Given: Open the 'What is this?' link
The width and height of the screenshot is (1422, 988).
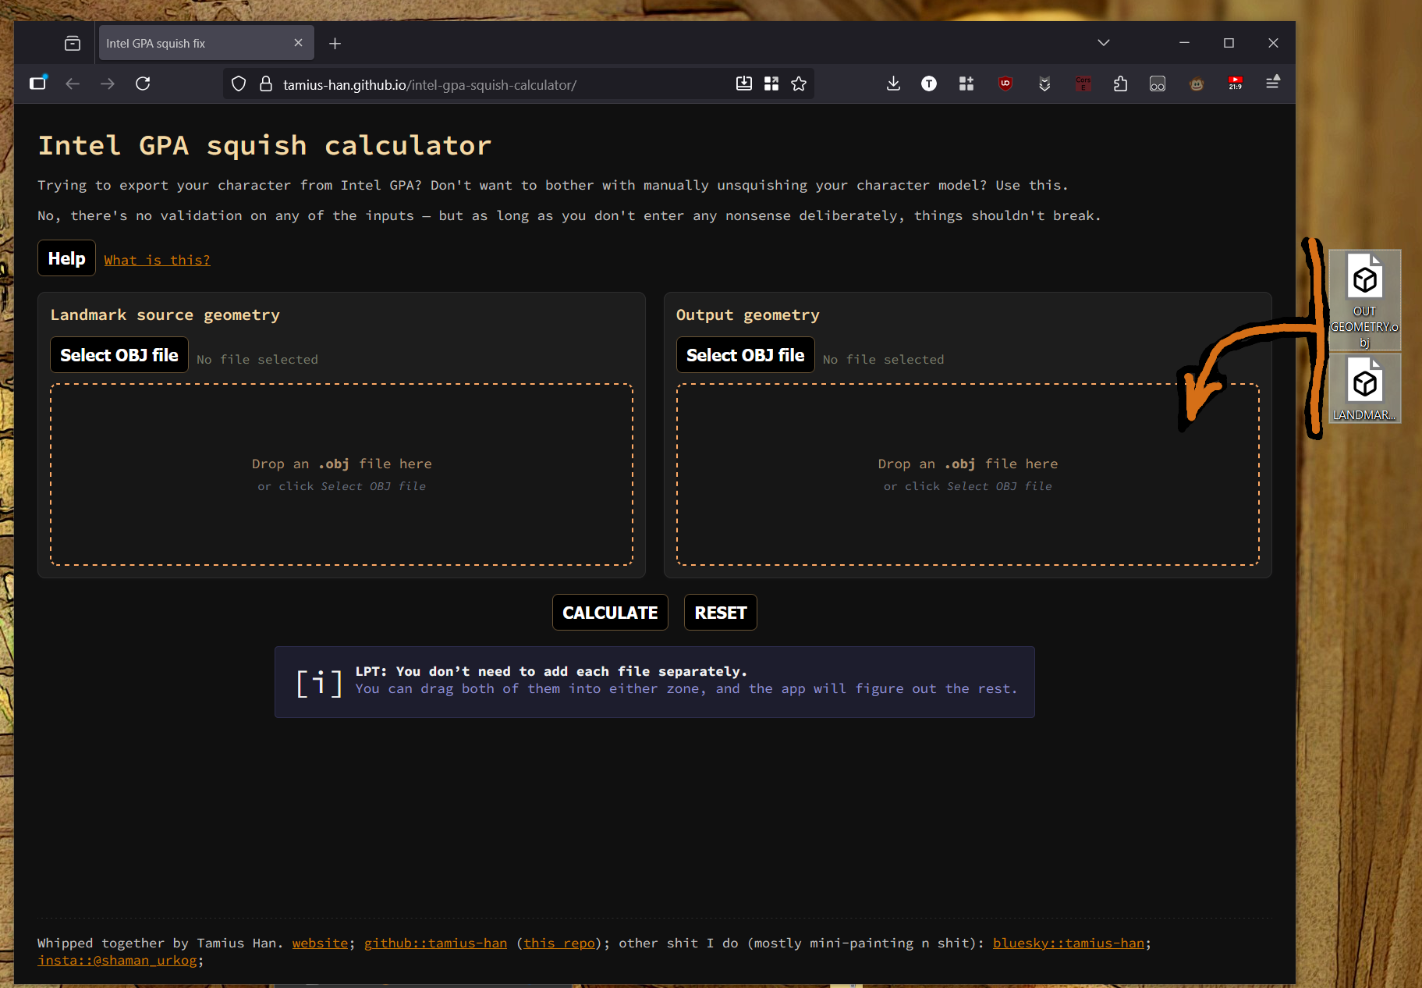Looking at the screenshot, I should 158,260.
